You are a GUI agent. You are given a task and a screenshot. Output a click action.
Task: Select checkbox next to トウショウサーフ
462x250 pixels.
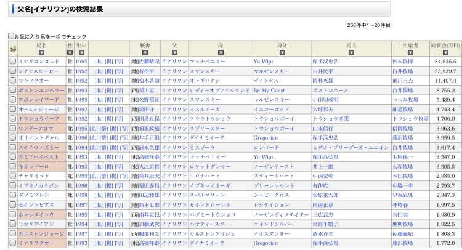tap(13, 119)
